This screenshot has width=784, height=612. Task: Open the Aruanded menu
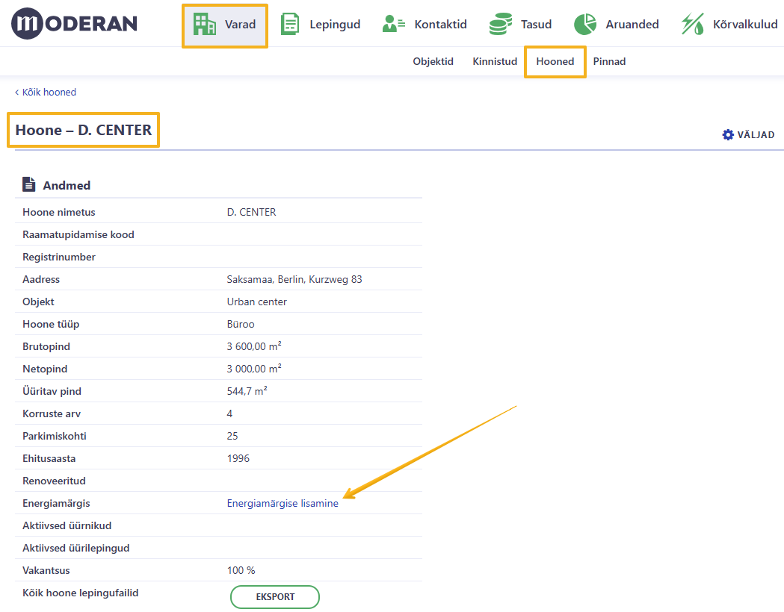[617, 24]
